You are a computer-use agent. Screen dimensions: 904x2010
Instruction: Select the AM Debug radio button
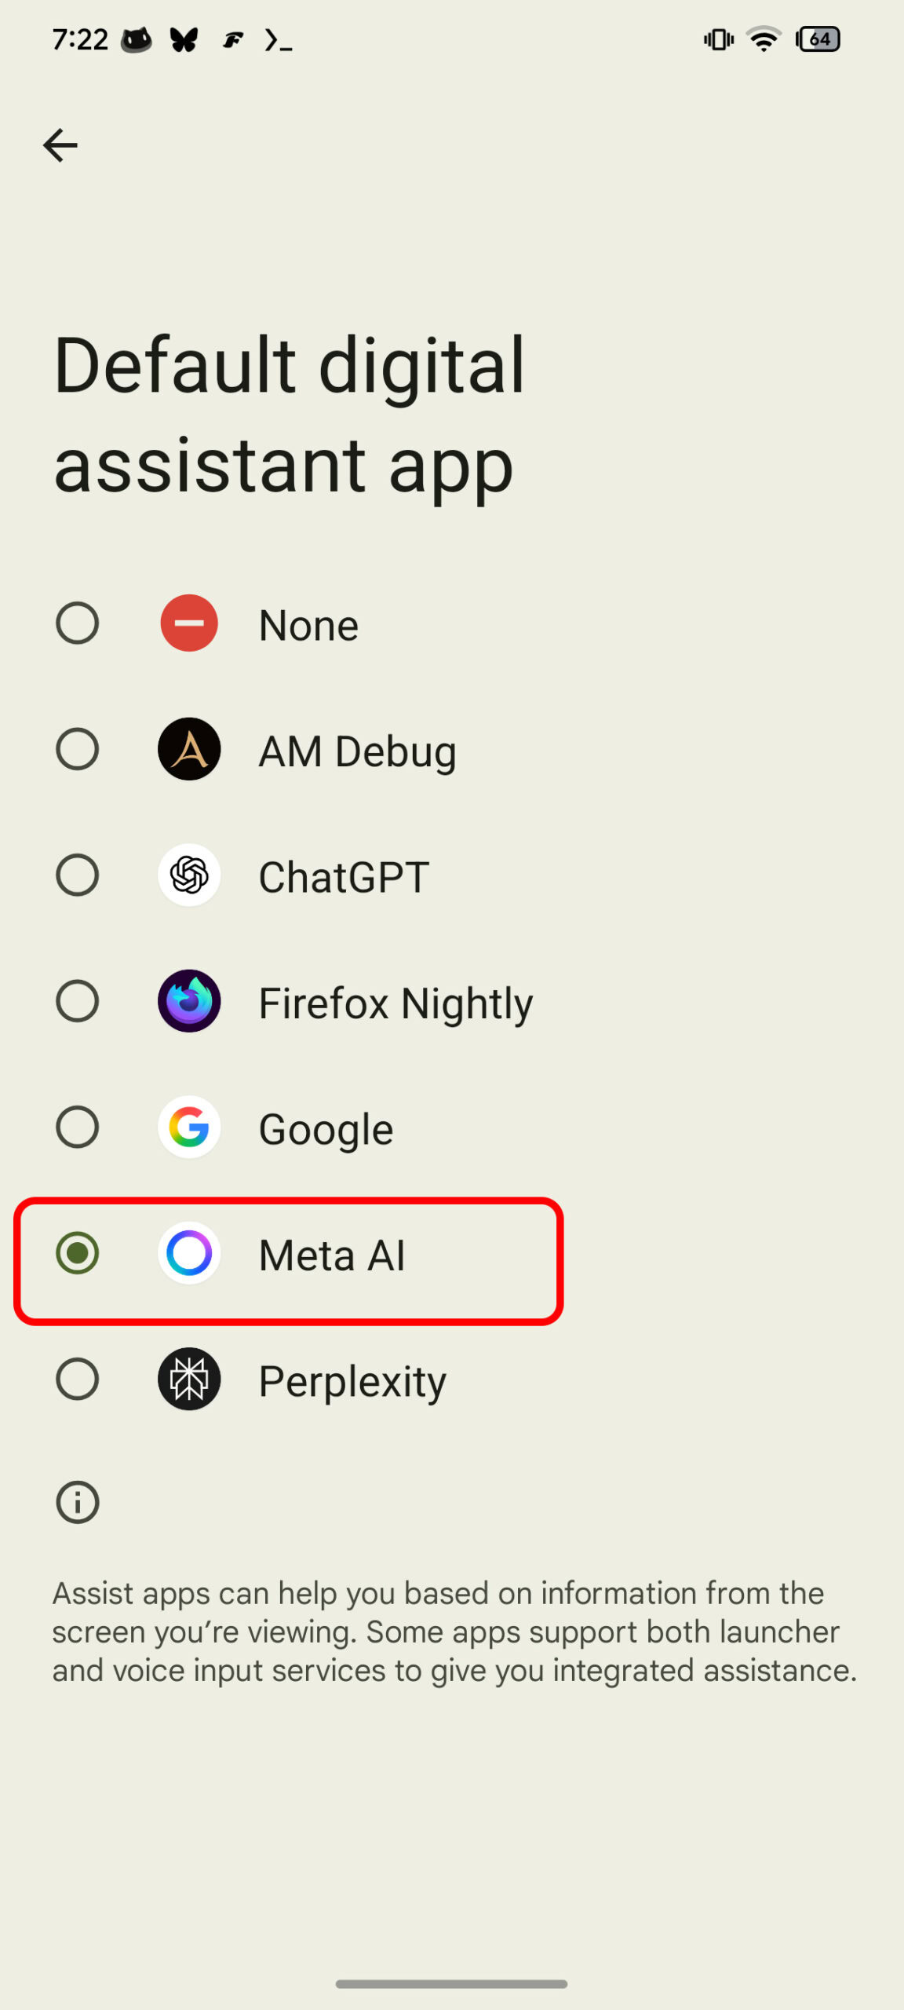78,749
